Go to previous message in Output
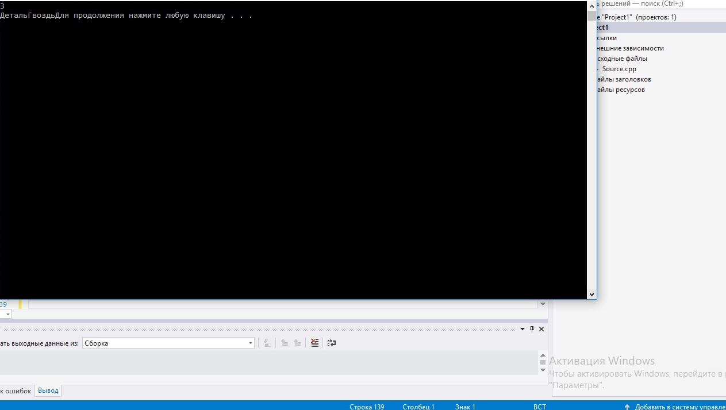This screenshot has height=410, width=726. coord(285,343)
